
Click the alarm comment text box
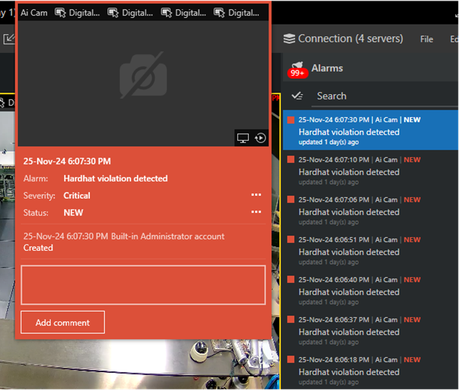(143, 285)
